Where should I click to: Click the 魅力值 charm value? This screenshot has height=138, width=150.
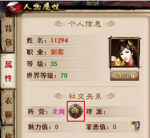coord(57,127)
